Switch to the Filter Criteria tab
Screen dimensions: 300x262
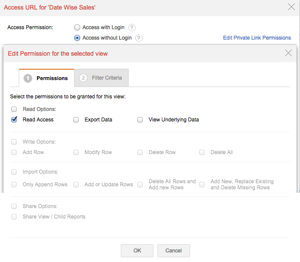pos(102,78)
